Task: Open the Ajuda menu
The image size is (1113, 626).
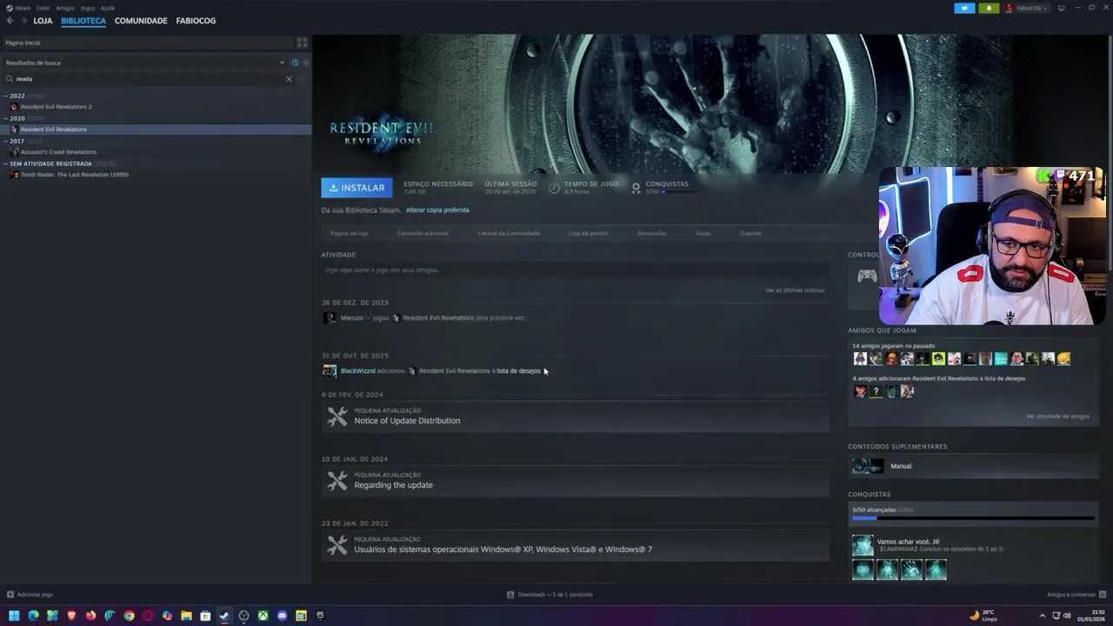Action: tap(107, 8)
